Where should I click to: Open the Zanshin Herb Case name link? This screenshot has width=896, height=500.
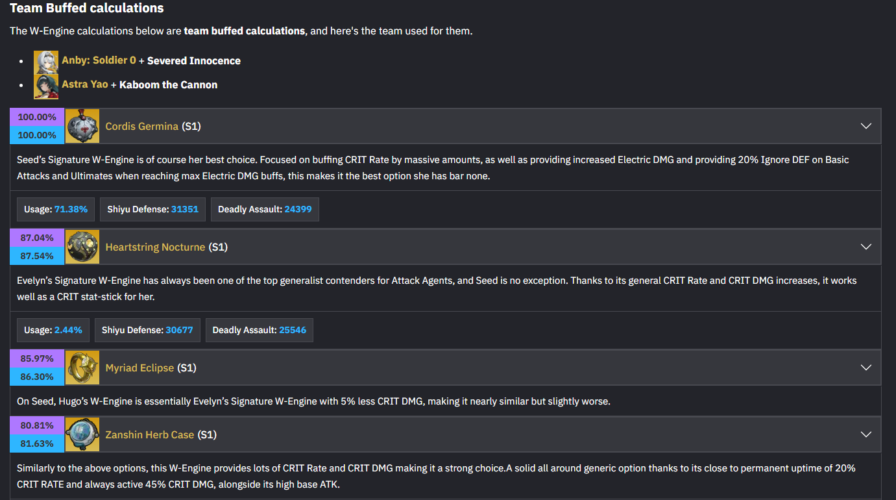150,434
